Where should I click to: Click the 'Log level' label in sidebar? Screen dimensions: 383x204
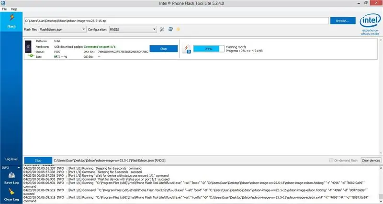[x=11, y=159]
